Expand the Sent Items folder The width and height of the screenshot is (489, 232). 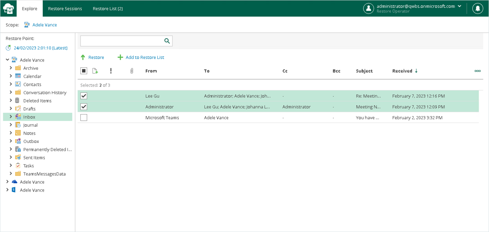pyautogui.click(x=11, y=158)
